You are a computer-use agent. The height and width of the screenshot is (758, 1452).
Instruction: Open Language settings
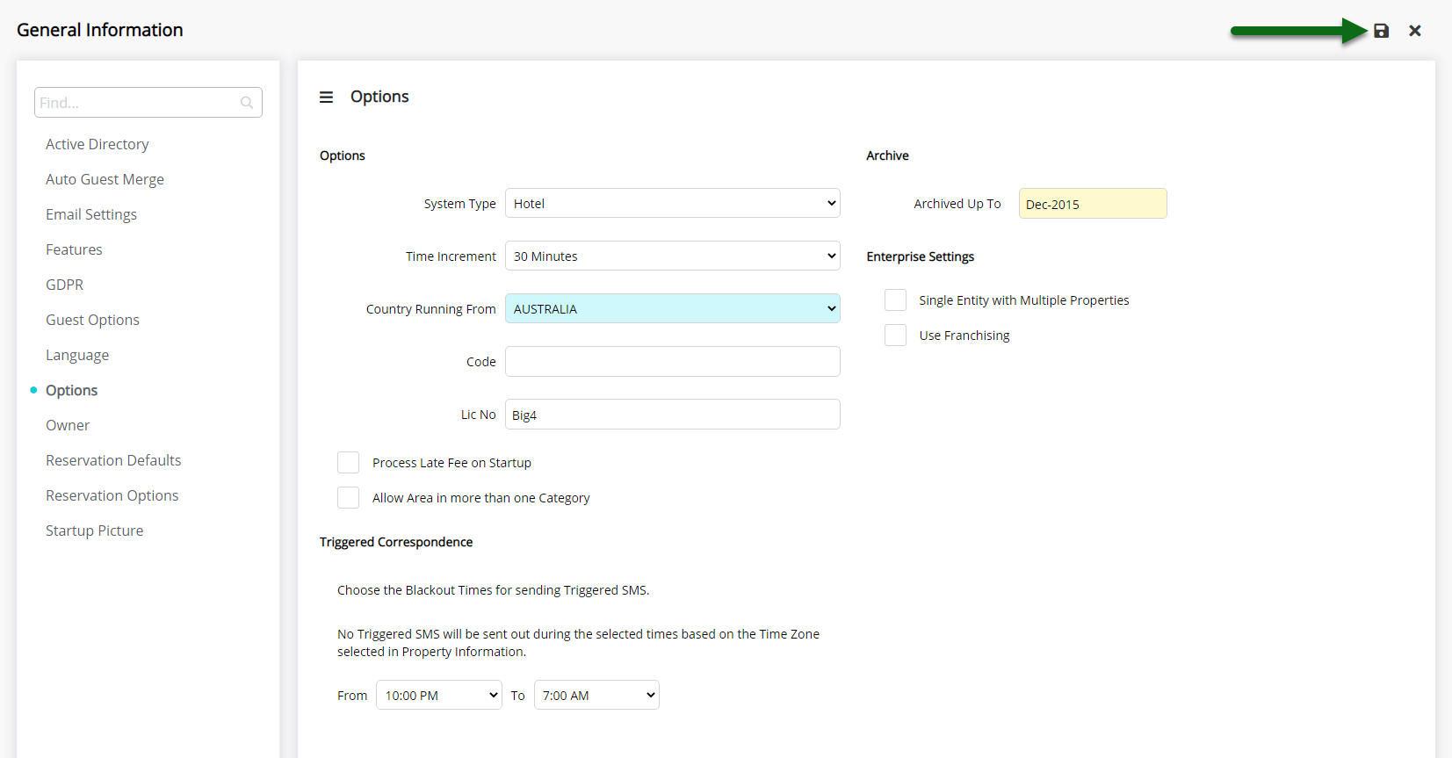coord(77,355)
